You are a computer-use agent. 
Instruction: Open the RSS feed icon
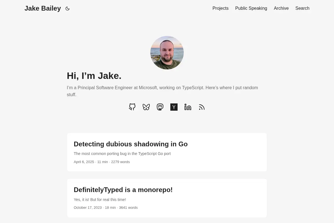click(x=202, y=107)
